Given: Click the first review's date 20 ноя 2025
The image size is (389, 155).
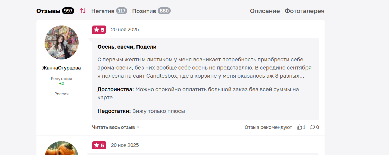Looking at the screenshot, I should click(x=125, y=30).
